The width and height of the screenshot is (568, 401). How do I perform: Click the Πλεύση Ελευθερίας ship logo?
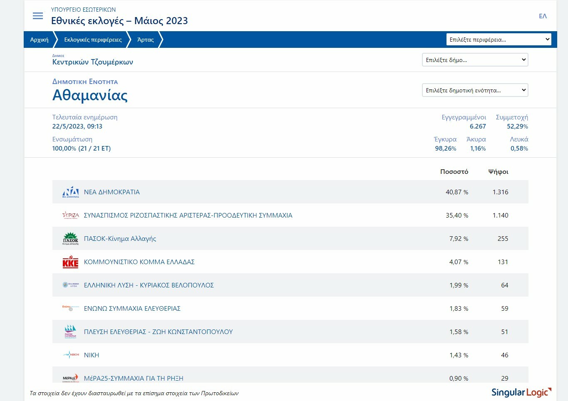70,332
